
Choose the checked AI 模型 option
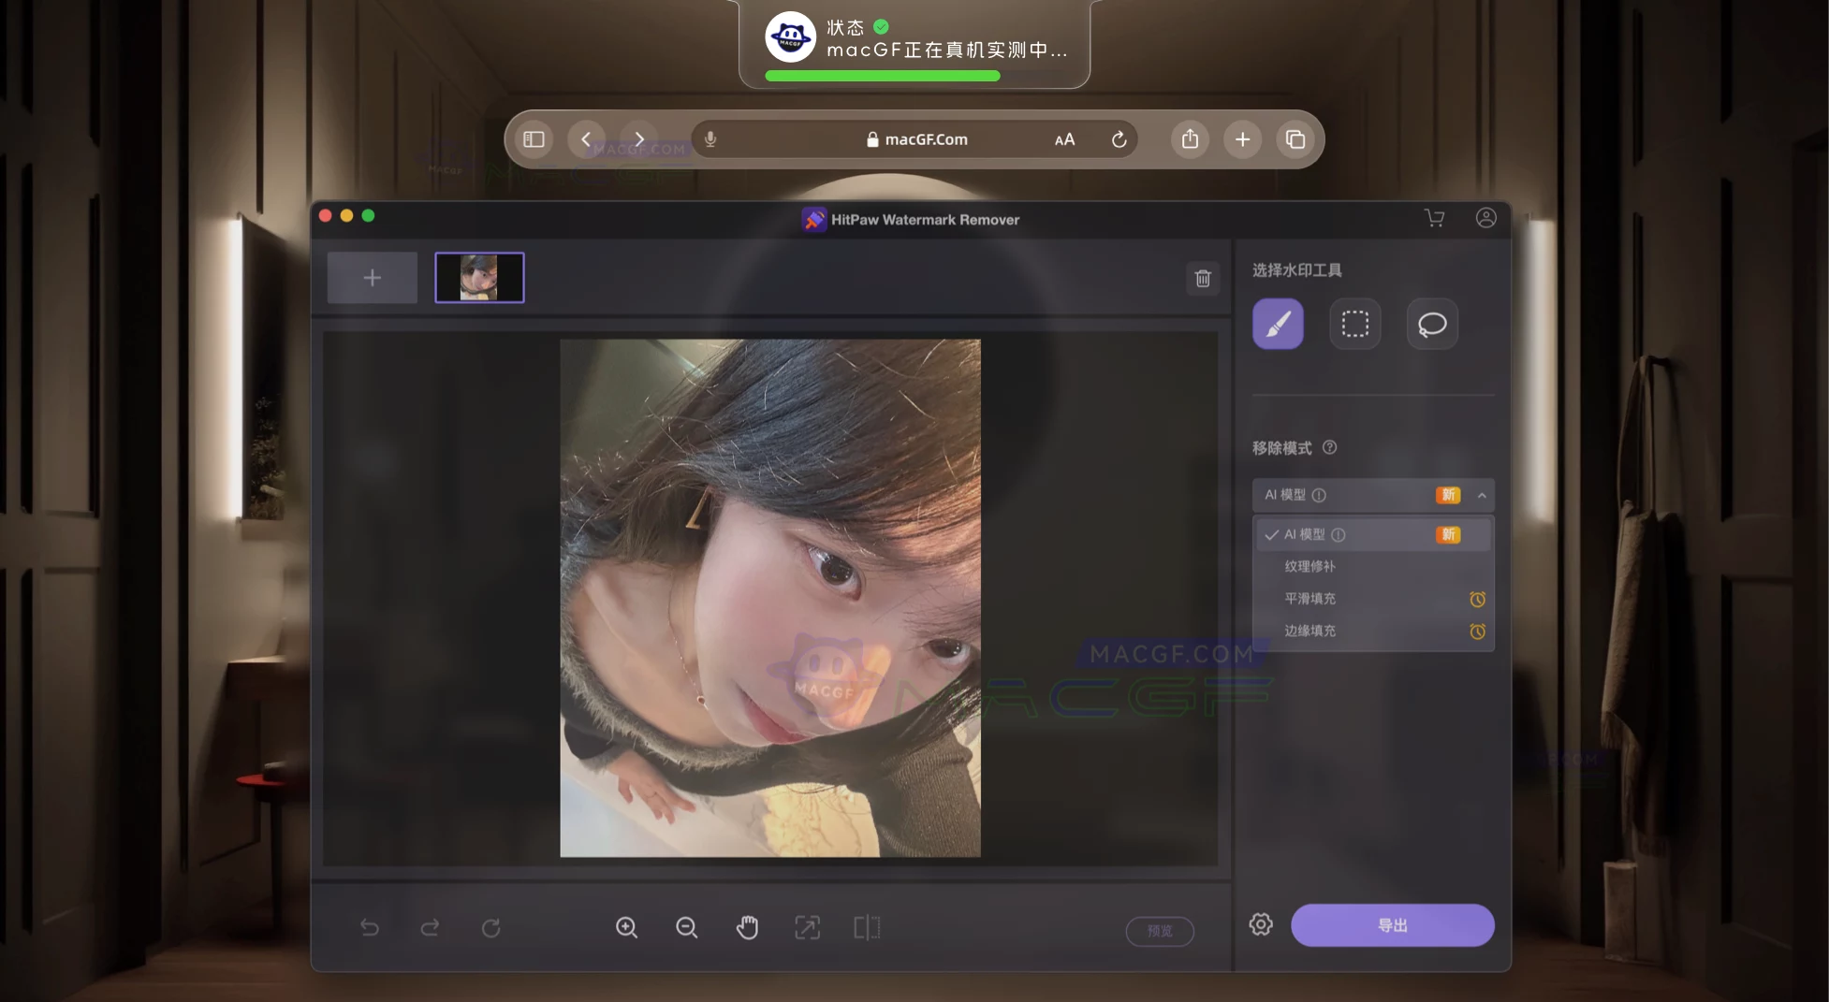1304,534
